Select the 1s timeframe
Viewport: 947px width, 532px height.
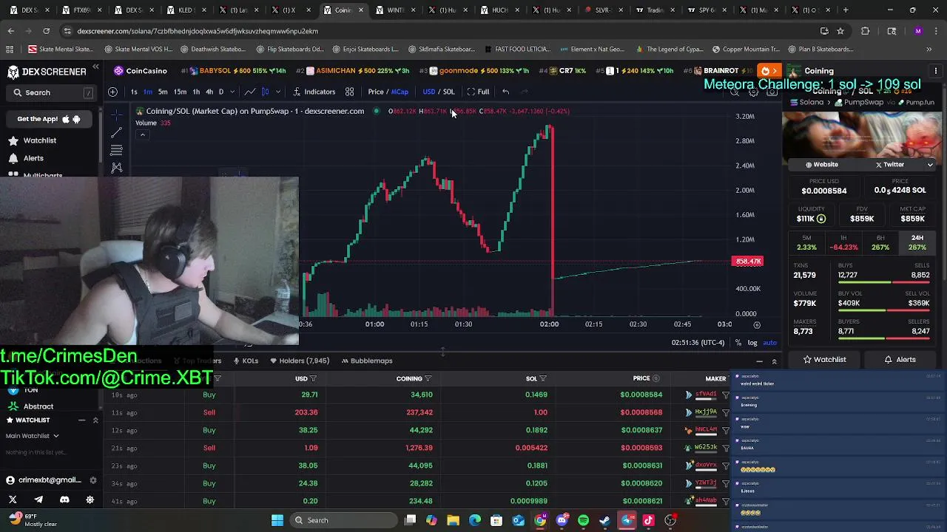(x=134, y=92)
